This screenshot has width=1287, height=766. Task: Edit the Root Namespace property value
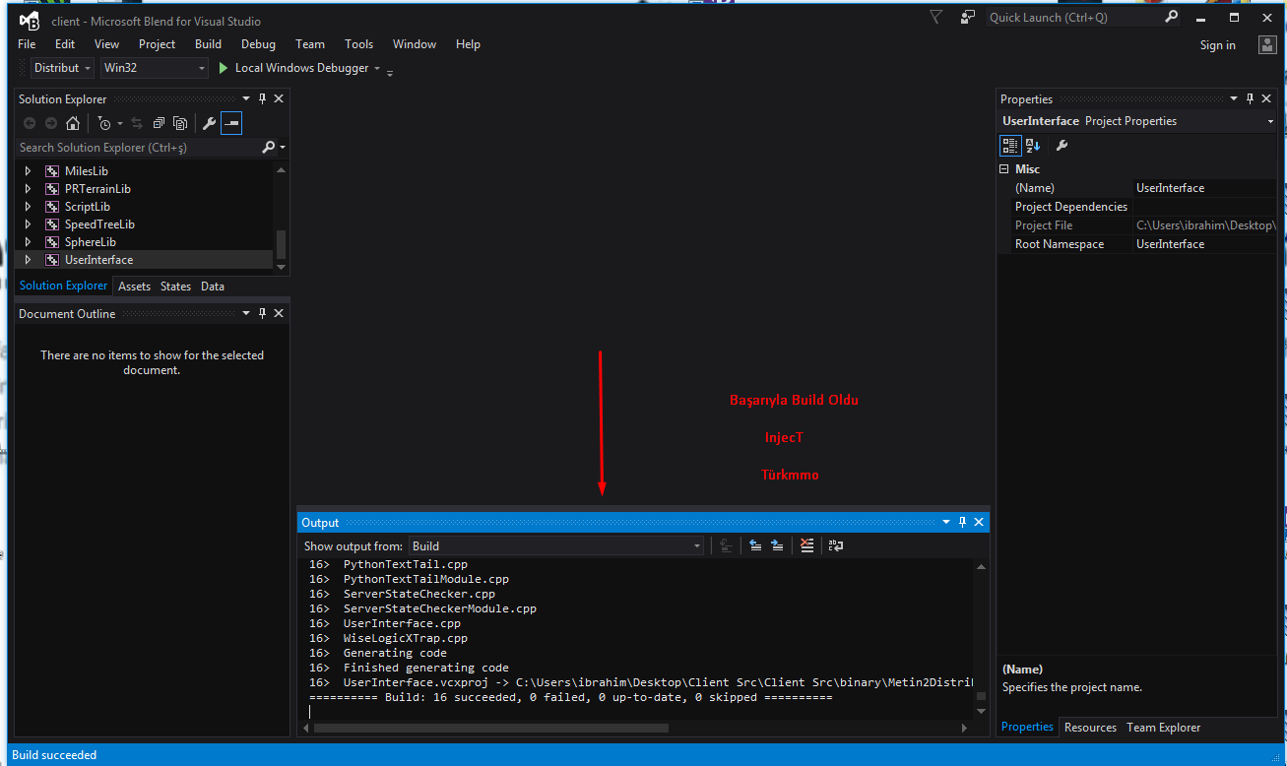click(1204, 244)
